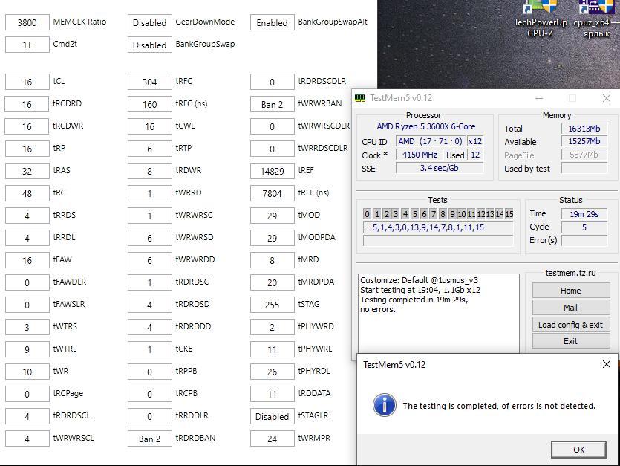Screen dimensions: 620x466
Task: Click the tCL value field
Action: coord(27,82)
